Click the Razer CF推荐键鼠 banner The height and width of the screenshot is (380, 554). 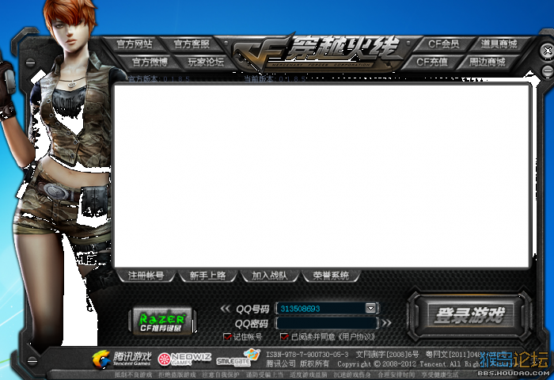(162, 321)
